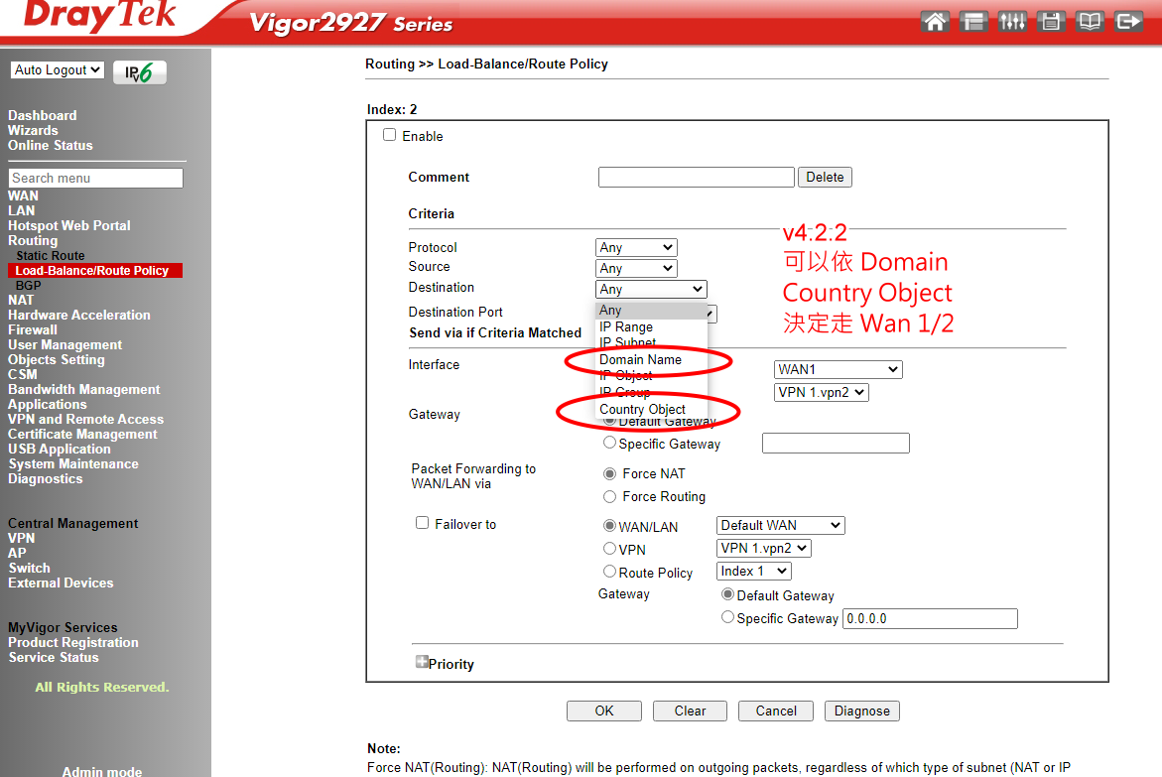Open the Auto Logout dropdown
Viewport: 1162px width, 777px height.
tap(58, 70)
